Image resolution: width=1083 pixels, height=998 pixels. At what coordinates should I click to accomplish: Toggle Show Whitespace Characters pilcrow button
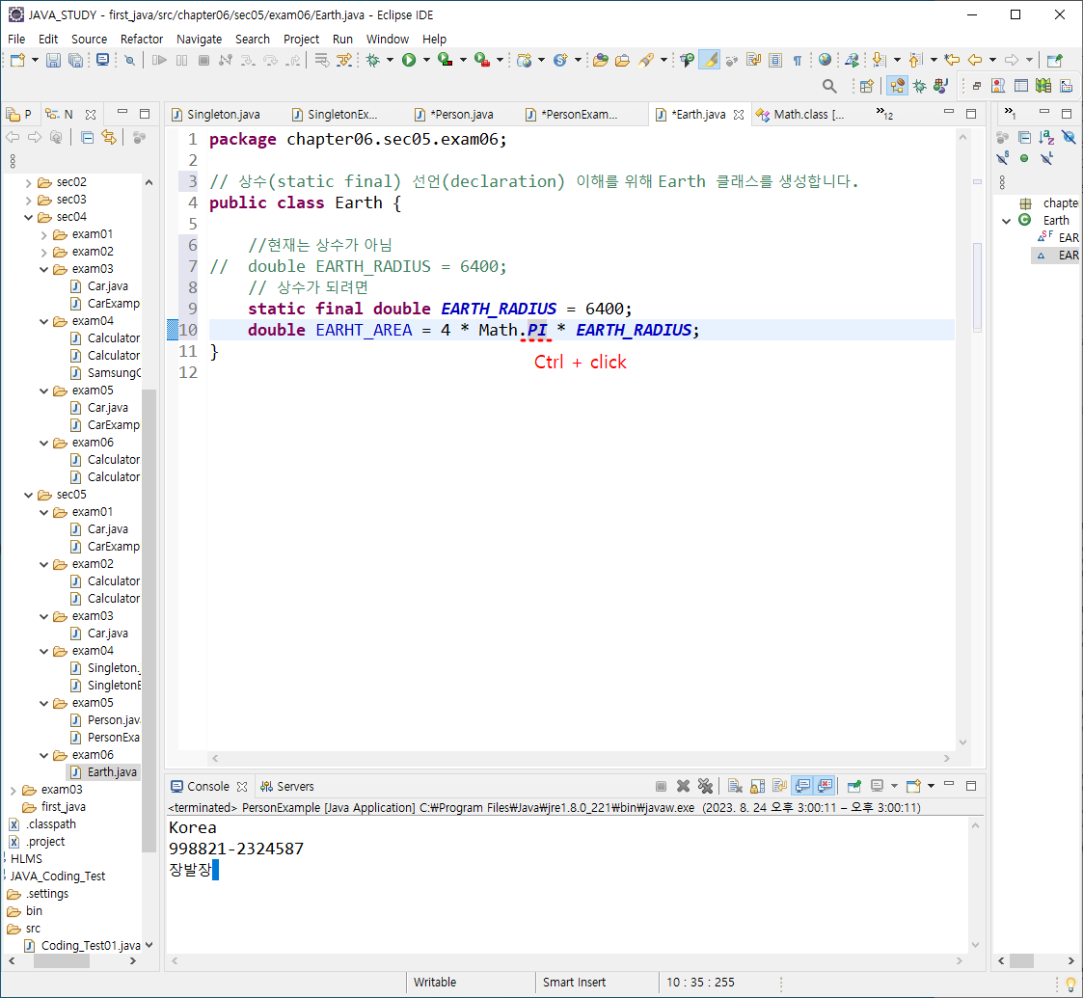tap(797, 61)
